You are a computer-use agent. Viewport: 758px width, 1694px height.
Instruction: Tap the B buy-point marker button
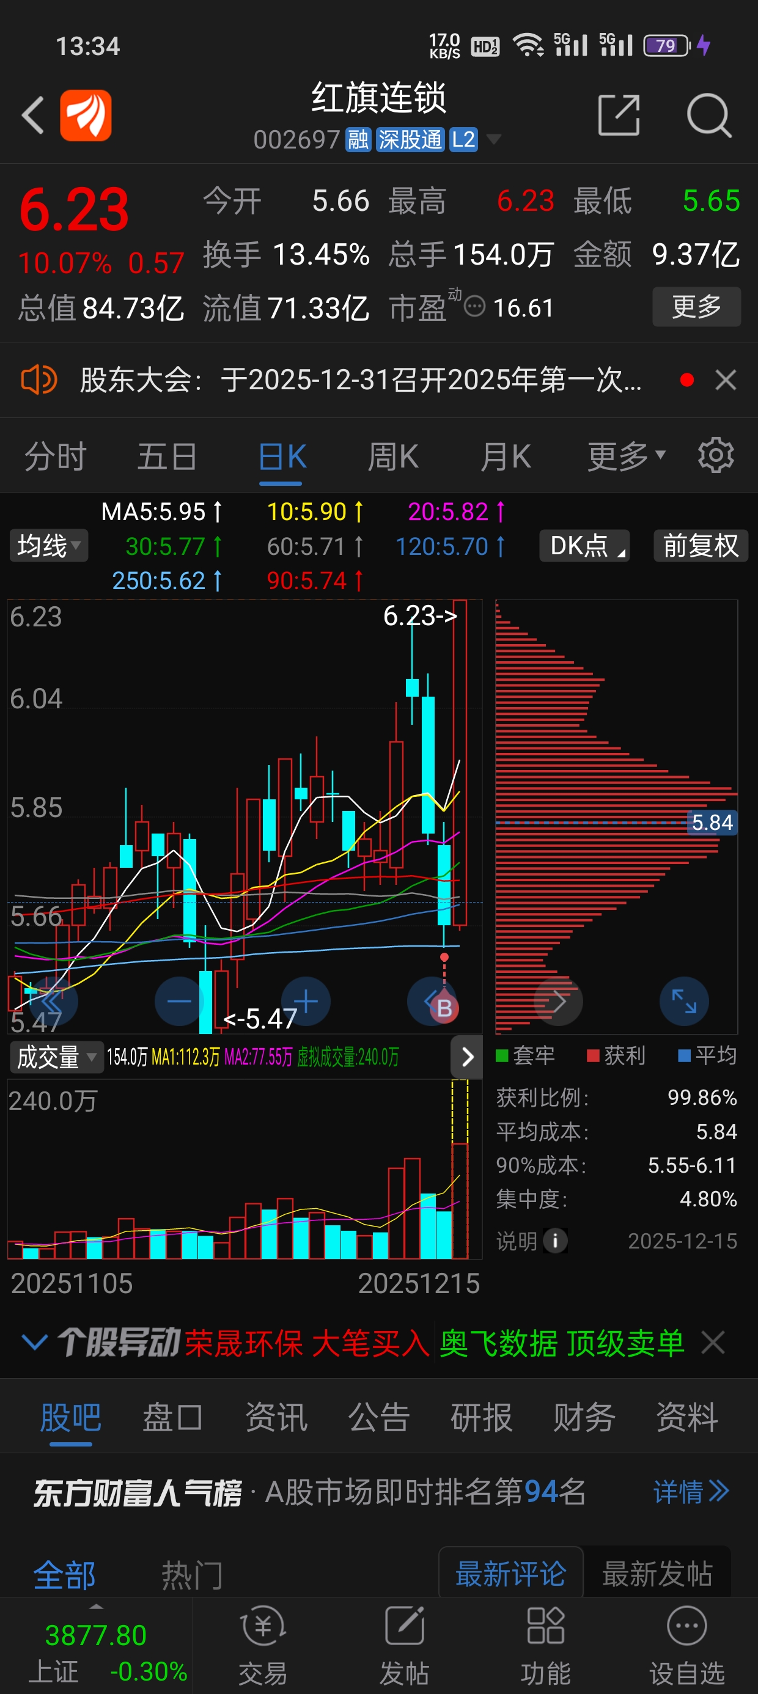coord(445,1008)
